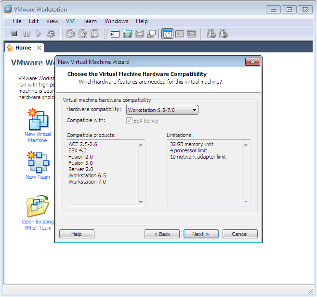Click the Open Existing VM folder icon

coord(38,206)
